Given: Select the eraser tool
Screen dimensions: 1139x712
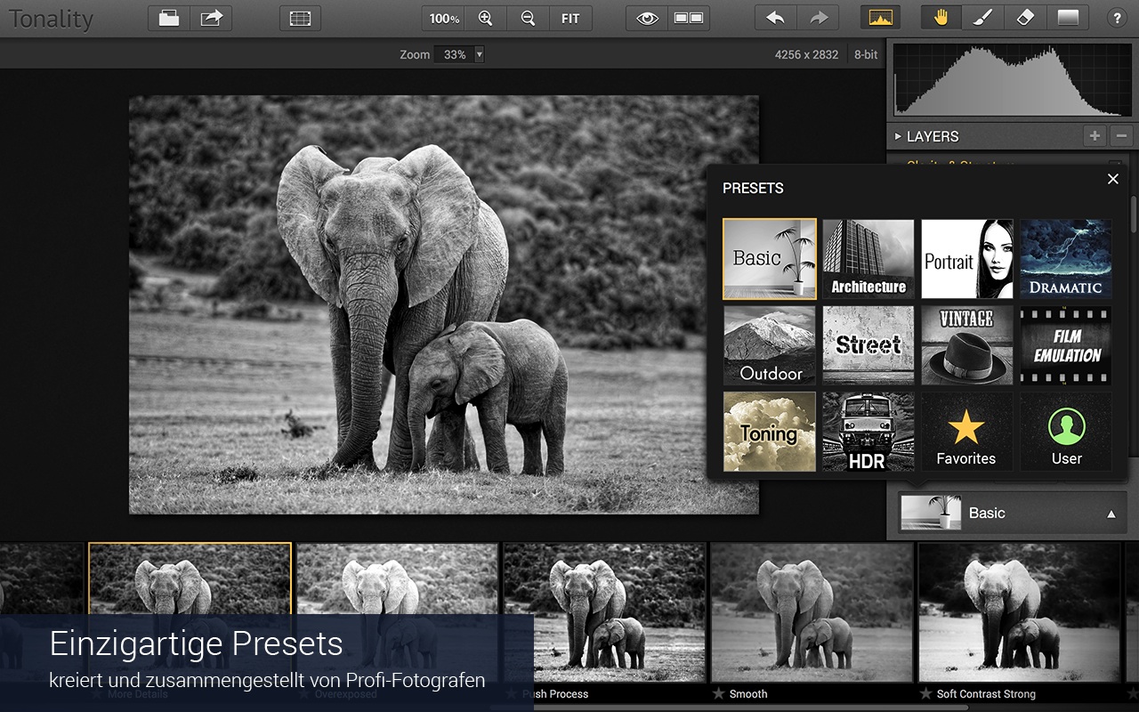Looking at the screenshot, I should [1025, 18].
